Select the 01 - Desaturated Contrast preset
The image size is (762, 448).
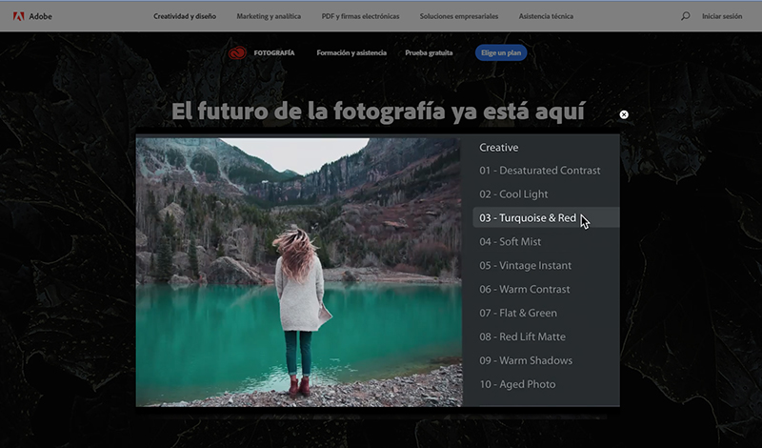click(539, 171)
